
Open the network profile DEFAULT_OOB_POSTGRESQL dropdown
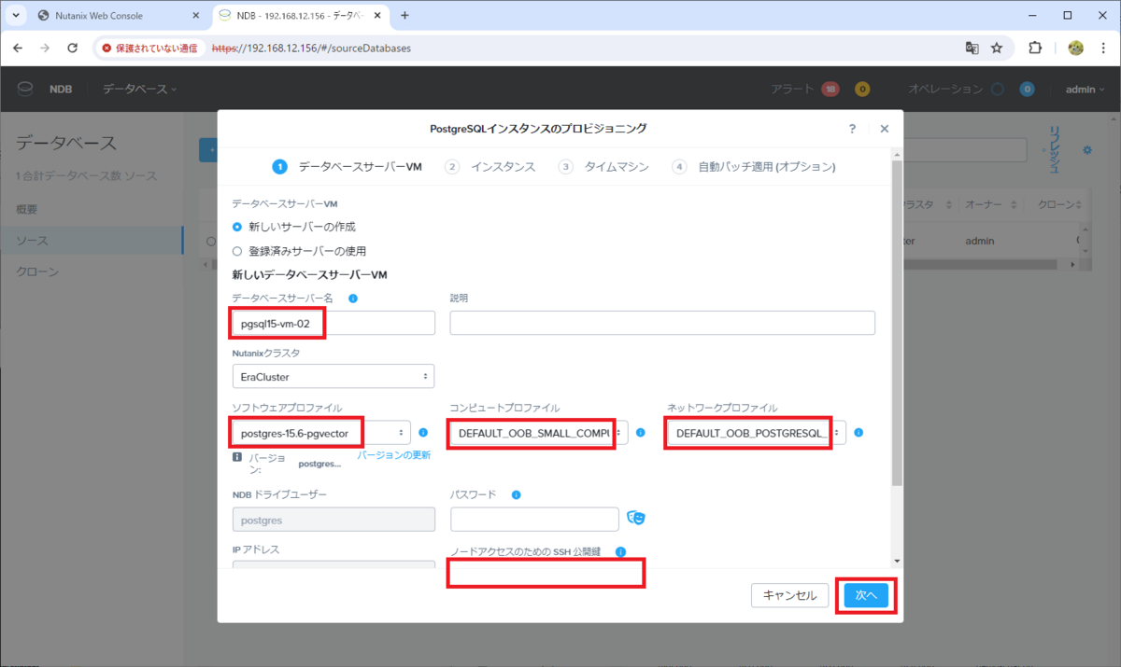757,434
